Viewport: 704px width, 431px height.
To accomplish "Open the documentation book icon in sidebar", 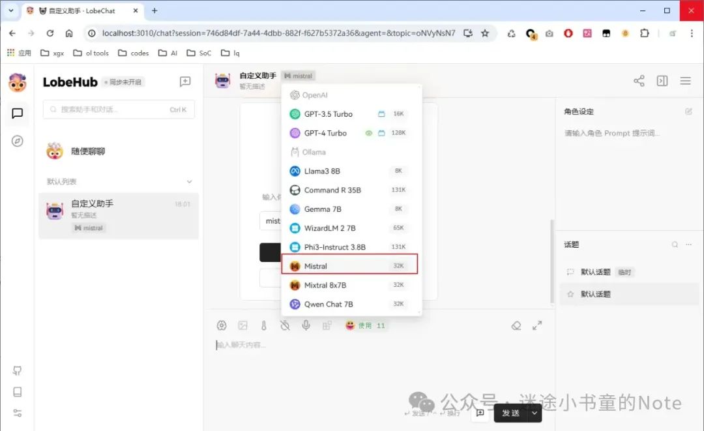I will pos(17,392).
